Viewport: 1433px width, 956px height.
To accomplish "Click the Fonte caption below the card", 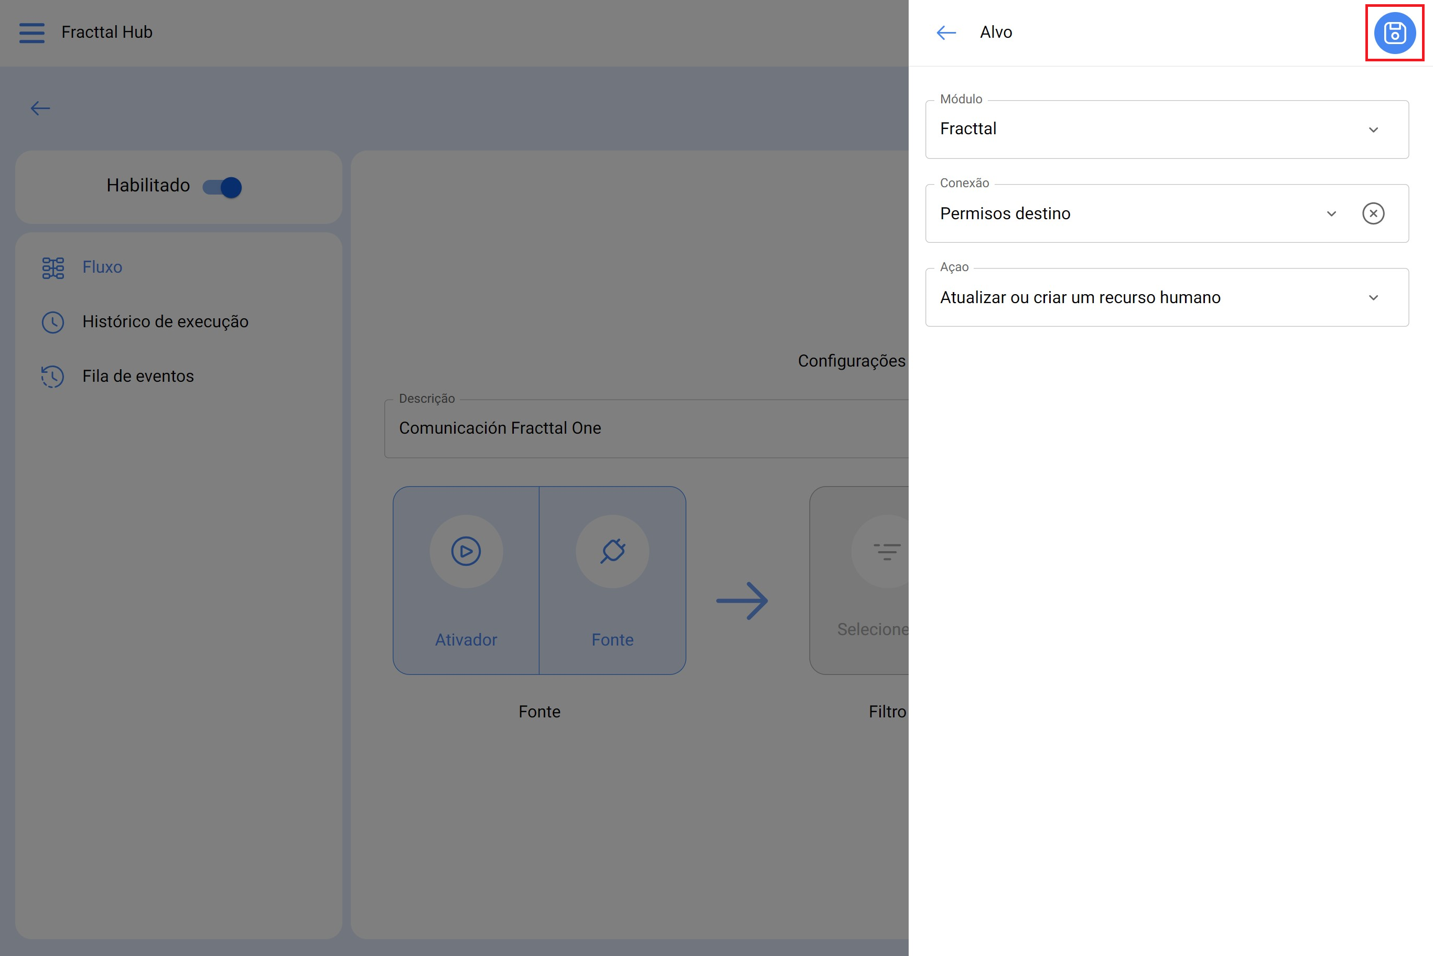I will pos(540,712).
